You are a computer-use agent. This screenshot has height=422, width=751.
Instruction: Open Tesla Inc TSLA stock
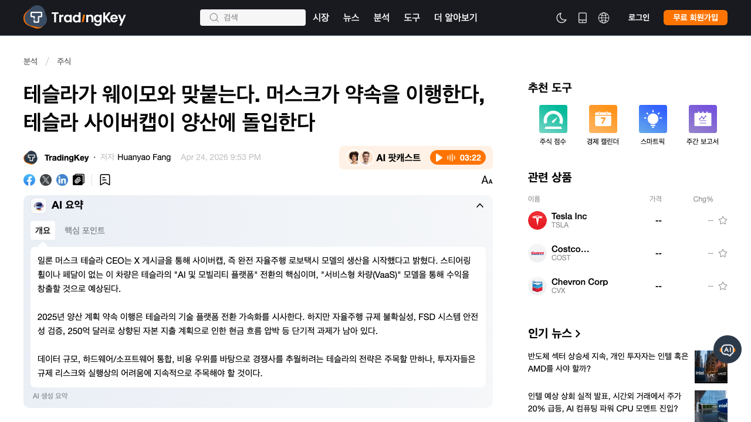coord(569,220)
